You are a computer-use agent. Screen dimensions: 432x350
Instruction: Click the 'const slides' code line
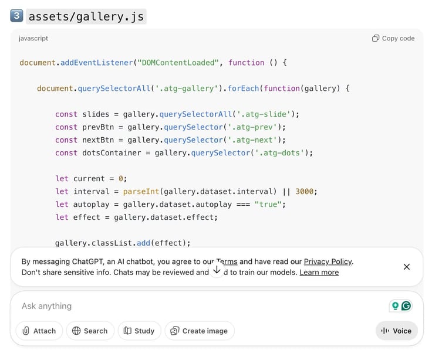(177, 114)
